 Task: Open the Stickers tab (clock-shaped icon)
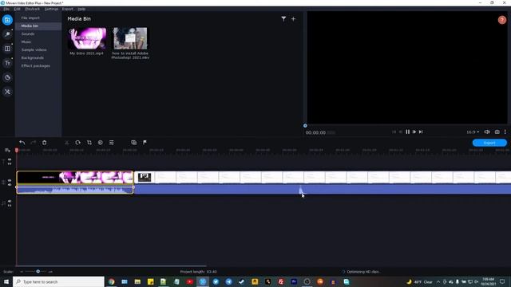[x=7, y=77]
